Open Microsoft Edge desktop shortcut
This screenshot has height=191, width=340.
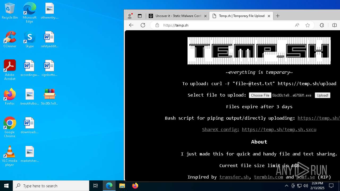[29, 13]
